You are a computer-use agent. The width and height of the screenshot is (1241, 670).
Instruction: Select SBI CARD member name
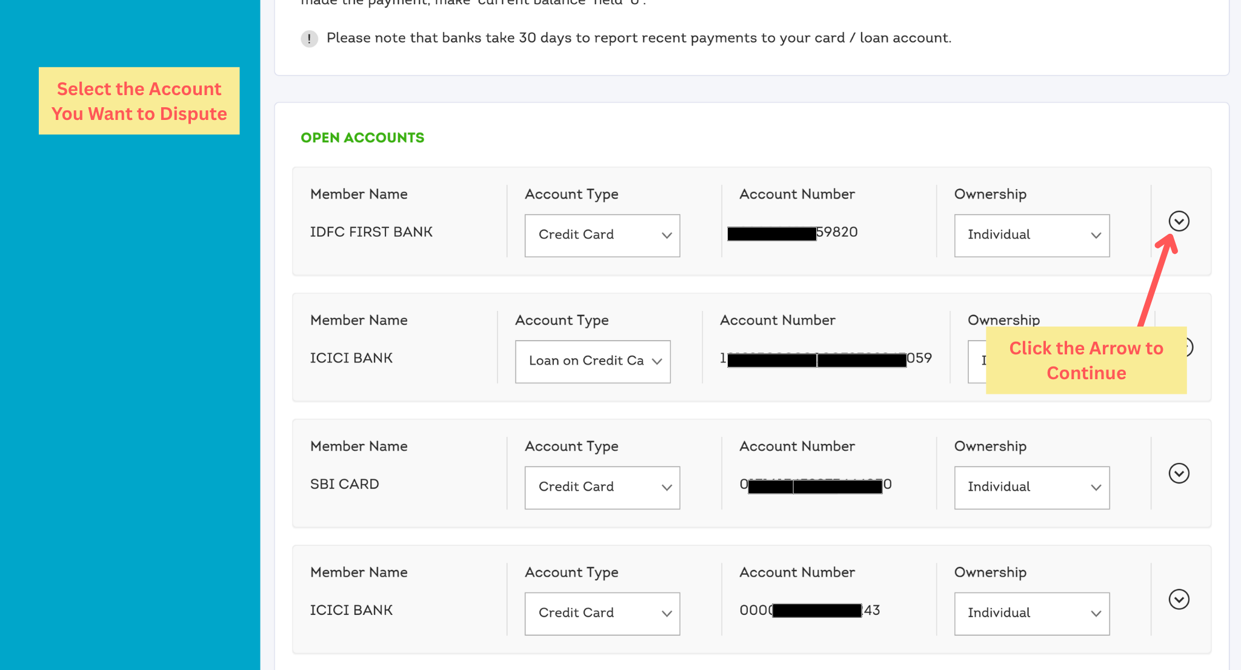pyautogui.click(x=344, y=484)
